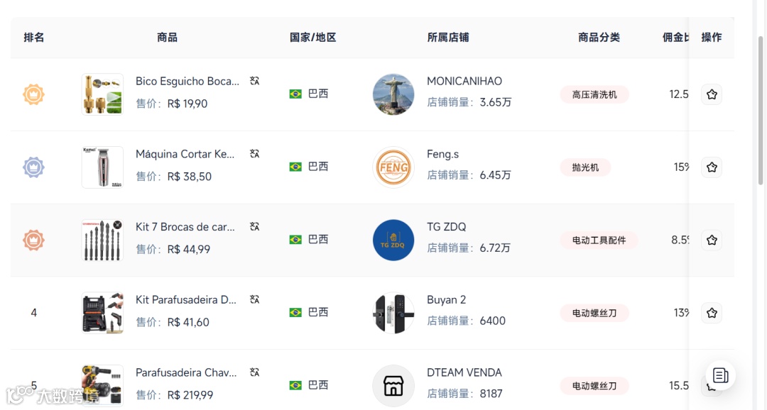Click translate icon for Parafusadeira Chav product

(255, 372)
